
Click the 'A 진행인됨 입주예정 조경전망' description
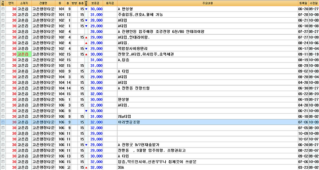click(161, 32)
